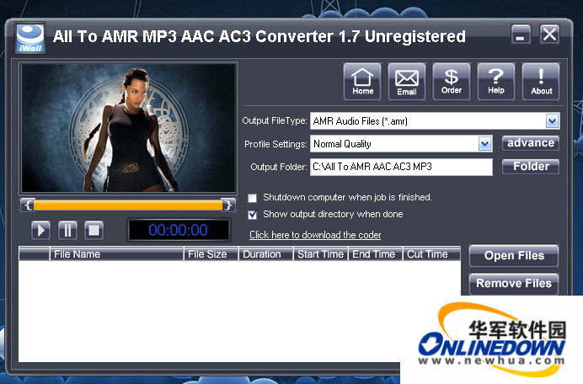The image size is (583, 384).
Task: Expand the Output FileType dropdown arrow
Action: pos(552,121)
